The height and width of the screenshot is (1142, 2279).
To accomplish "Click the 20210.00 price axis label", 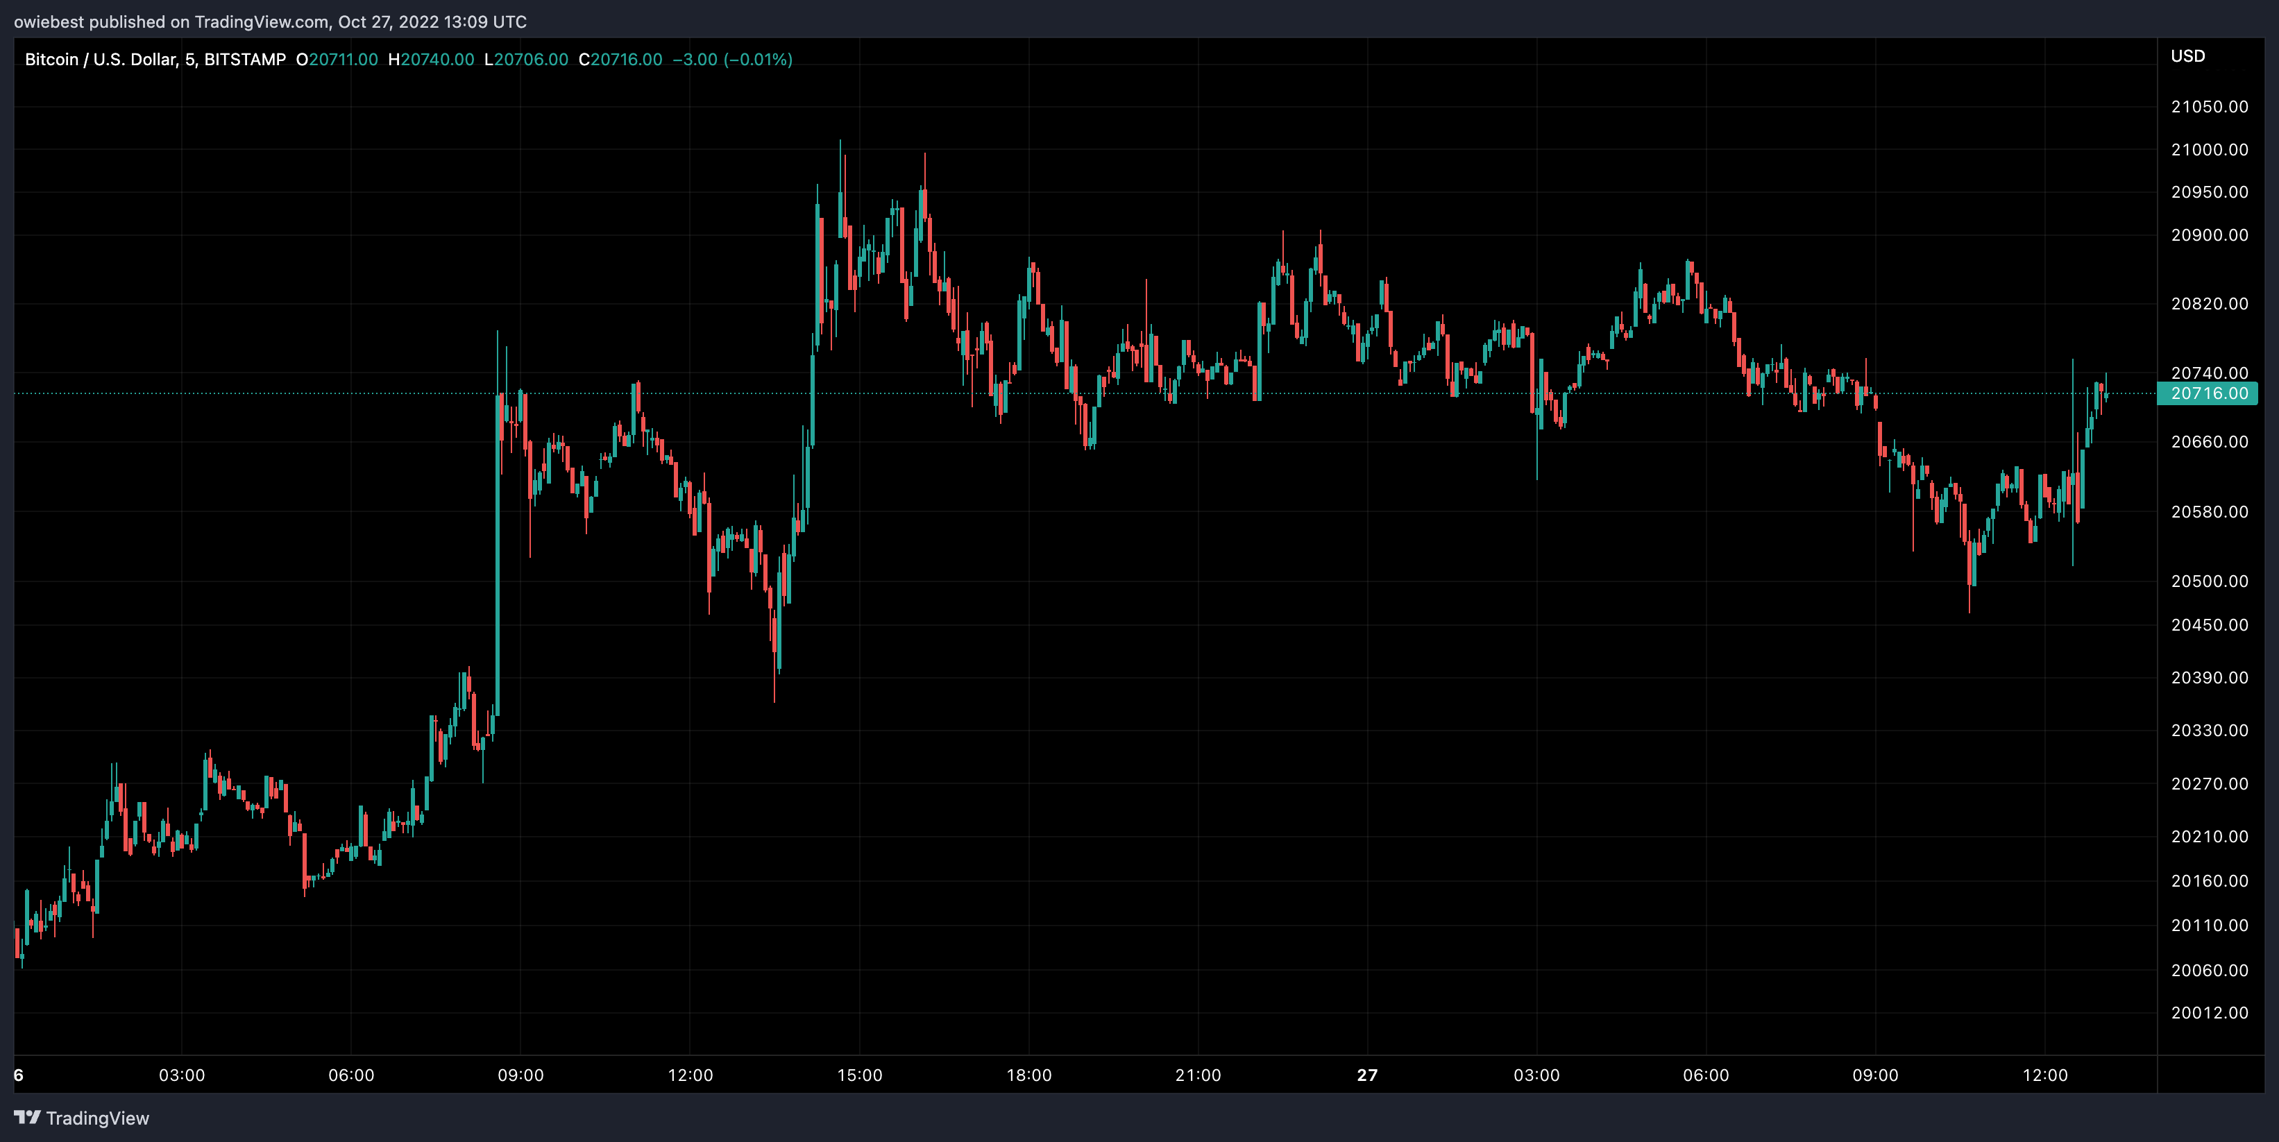I will pyautogui.click(x=2209, y=836).
